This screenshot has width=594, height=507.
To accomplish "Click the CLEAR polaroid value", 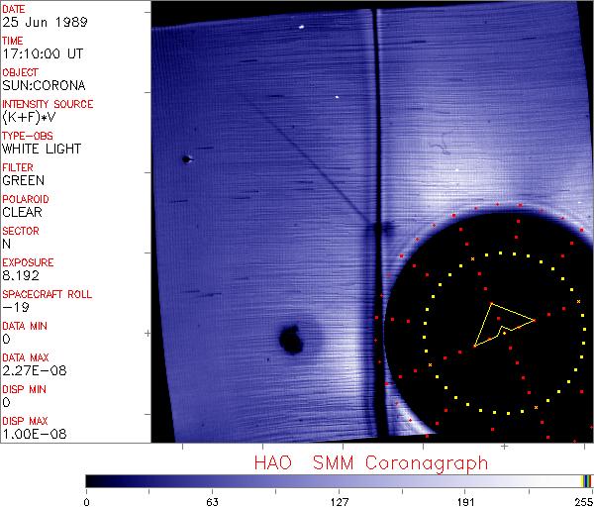I will [x=23, y=212].
